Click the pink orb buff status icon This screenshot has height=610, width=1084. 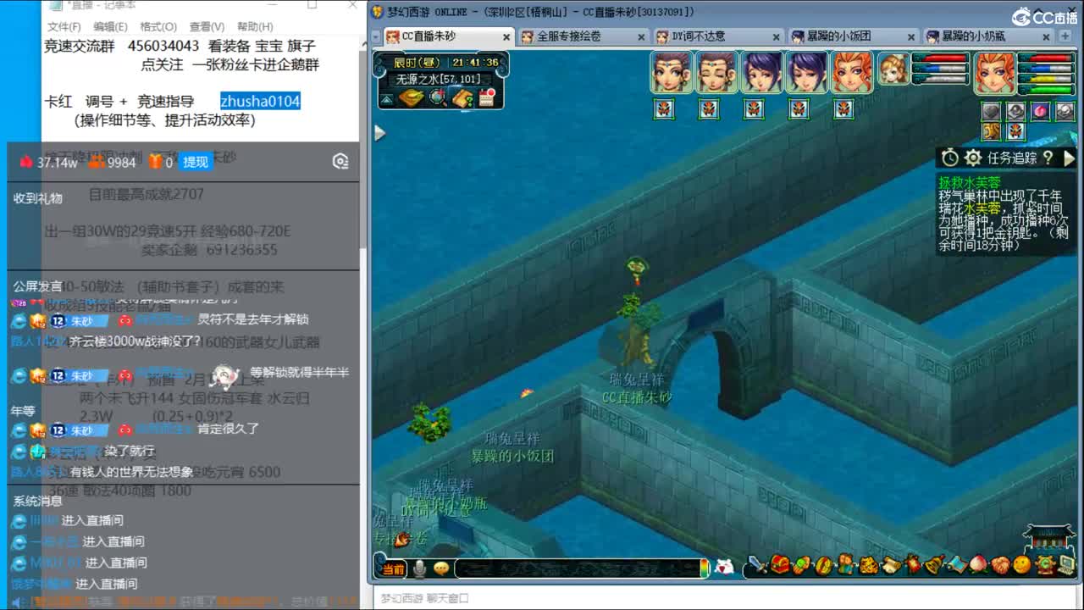click(1040, 111)
